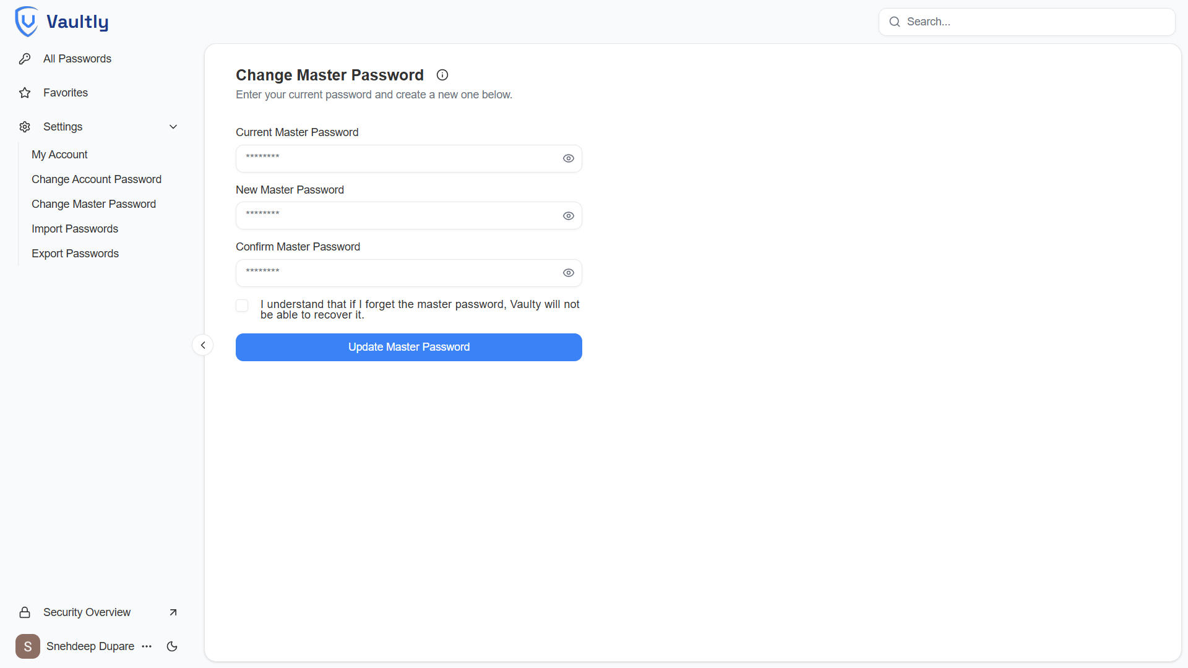Focus the Search input field
The image size is (1188, 668).
pyautogui.click(x=1033, y=22)
